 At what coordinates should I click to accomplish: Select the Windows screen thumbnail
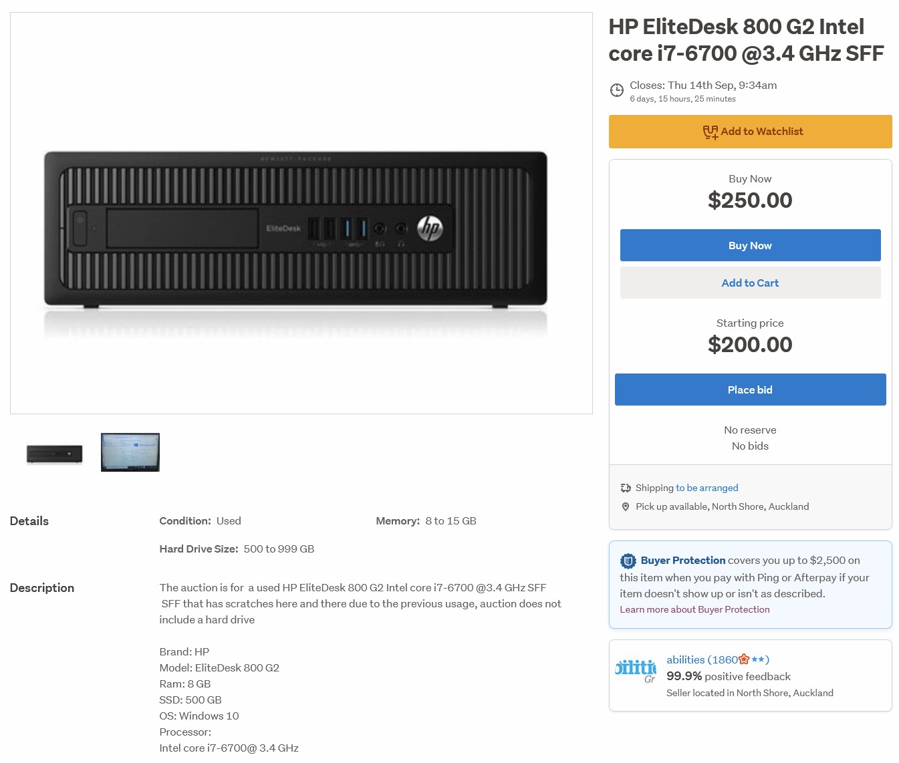(130, 452)
